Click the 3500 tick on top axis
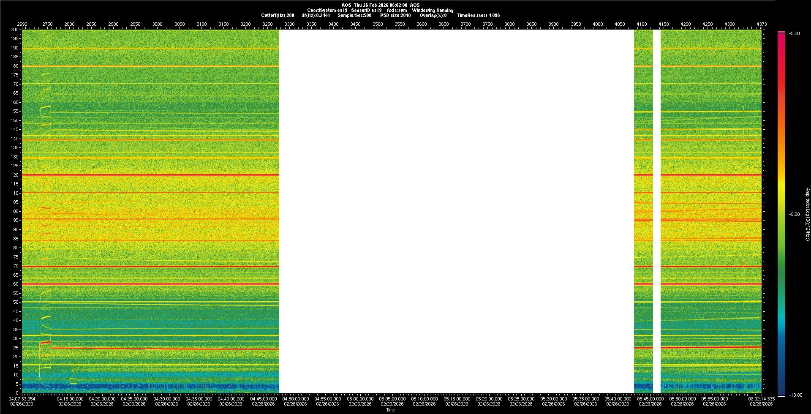Image resolution: width=811 pixels, height=414 pixels. [378, 24]
